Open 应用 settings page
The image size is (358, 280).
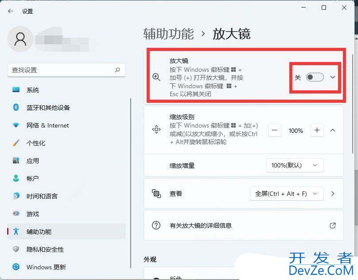(66, 160)
